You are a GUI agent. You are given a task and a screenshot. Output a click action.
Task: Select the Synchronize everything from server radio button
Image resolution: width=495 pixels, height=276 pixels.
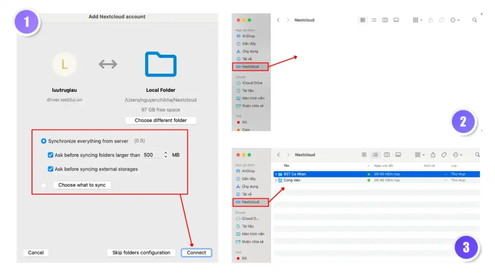pos(44,141)
